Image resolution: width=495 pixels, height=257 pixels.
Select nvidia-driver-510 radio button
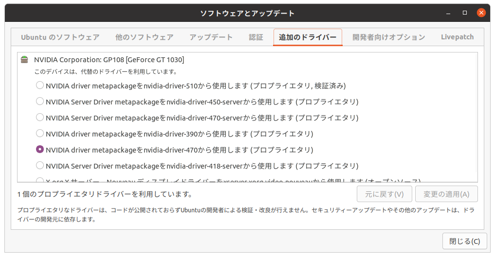point(40,86)
